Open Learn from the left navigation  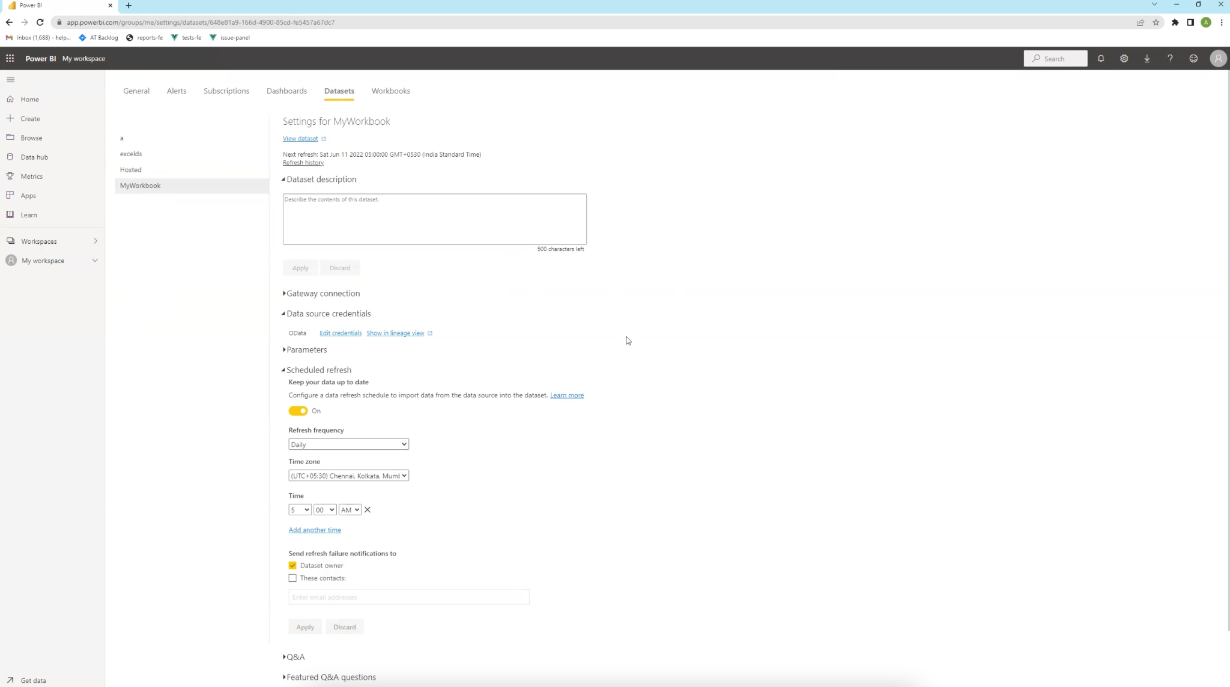[28, 214]
